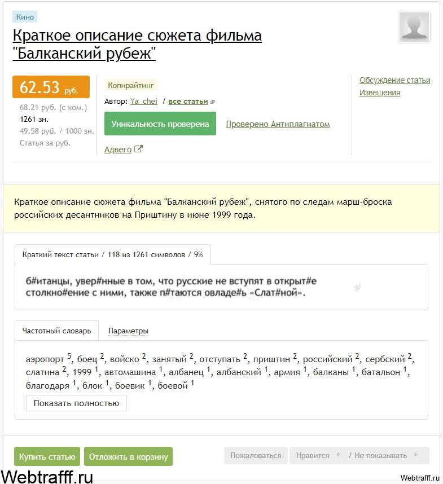443x484 pixels.
Task: Open author profile Ya_chei
Action: (x=143, y=101)
